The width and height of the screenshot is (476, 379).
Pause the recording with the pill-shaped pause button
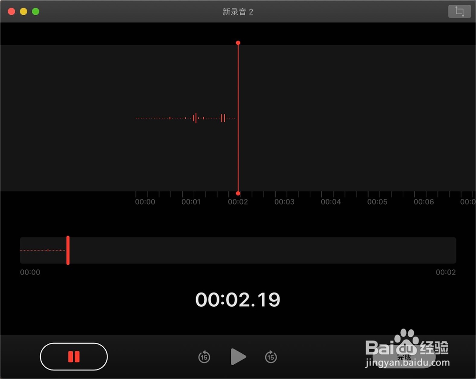pos(74,357)
